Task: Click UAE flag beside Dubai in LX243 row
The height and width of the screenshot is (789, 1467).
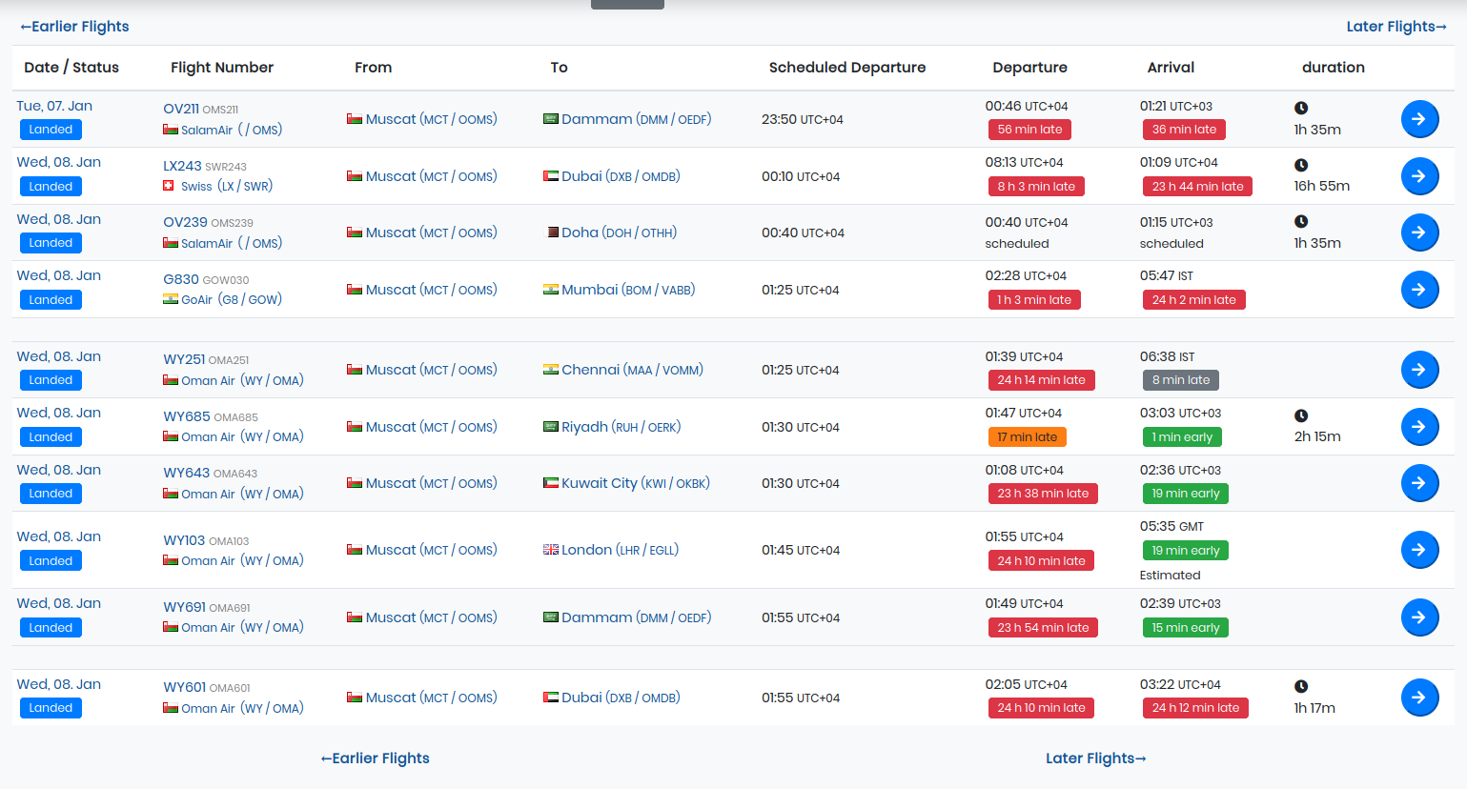Action: tap(551, 176)
